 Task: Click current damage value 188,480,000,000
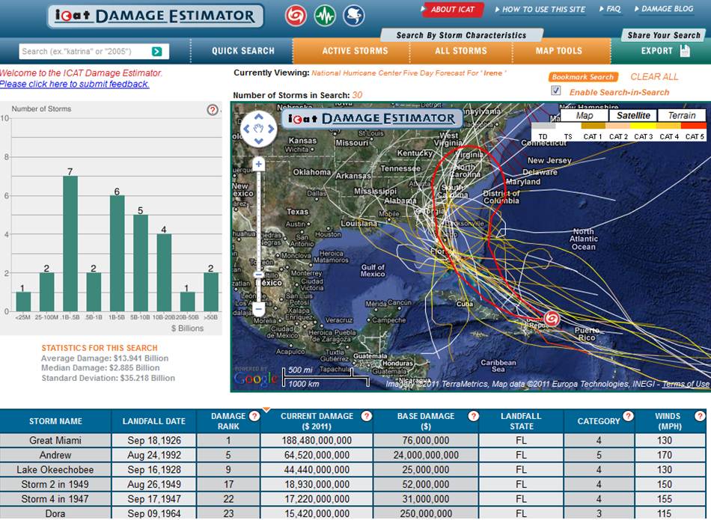point(317,440)
